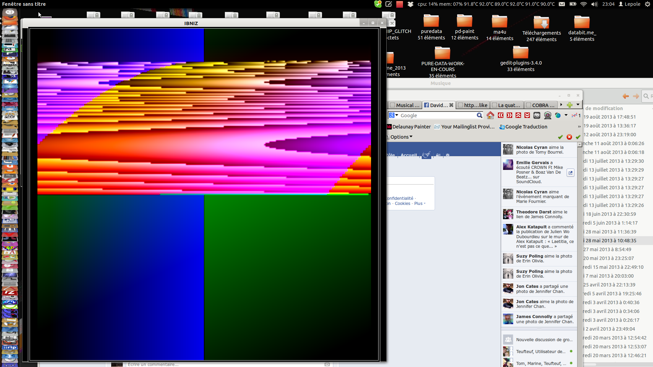
Task: Open the Dropbox tray icon
Action: tap(411, 4)
